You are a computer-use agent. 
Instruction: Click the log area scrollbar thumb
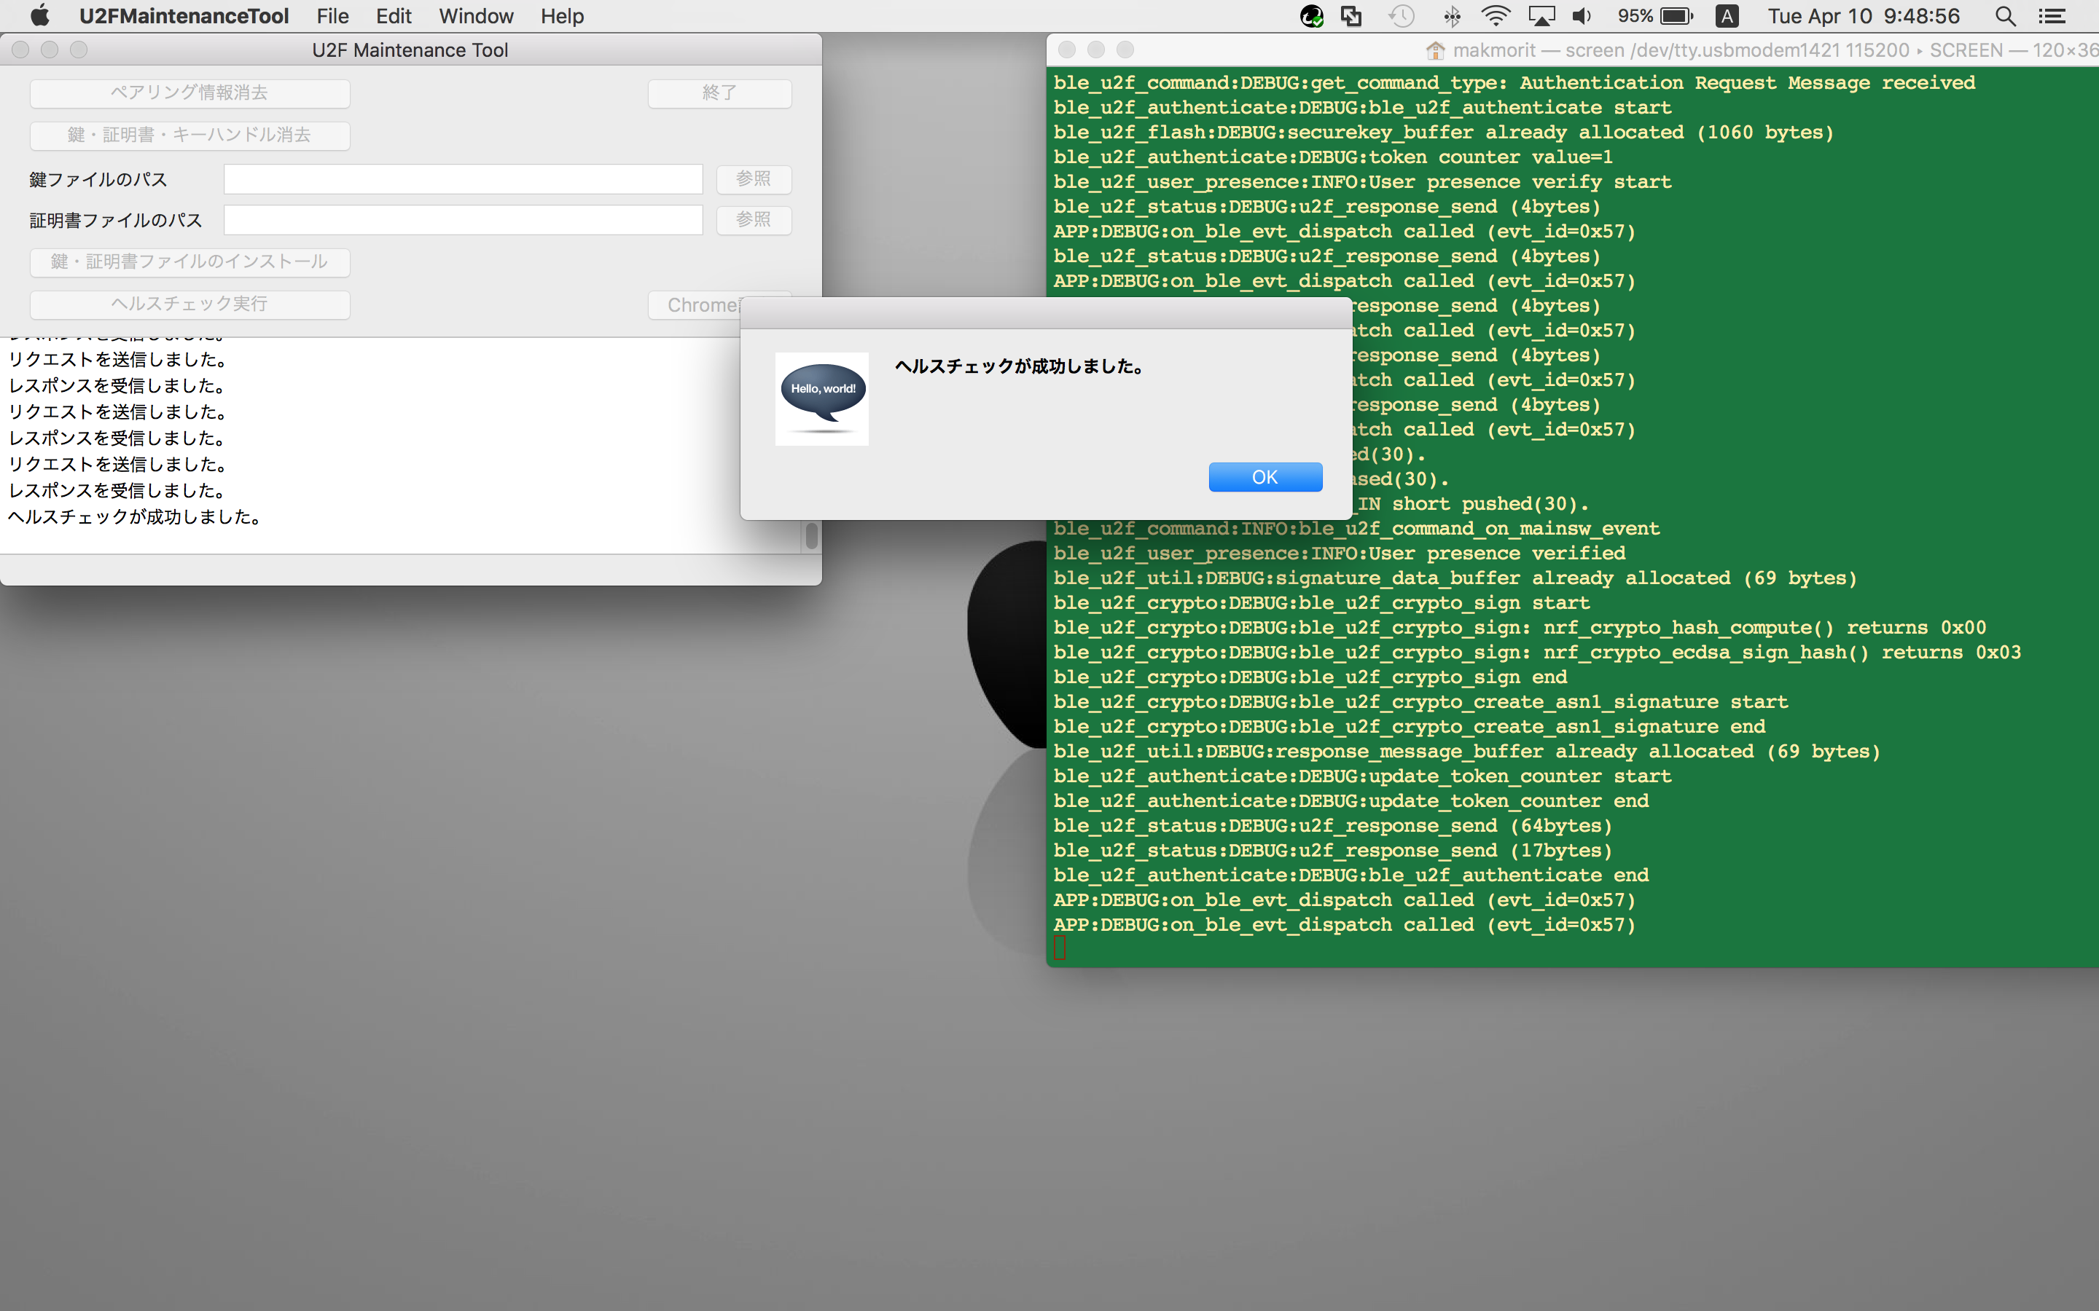click(x=811, y=535)
